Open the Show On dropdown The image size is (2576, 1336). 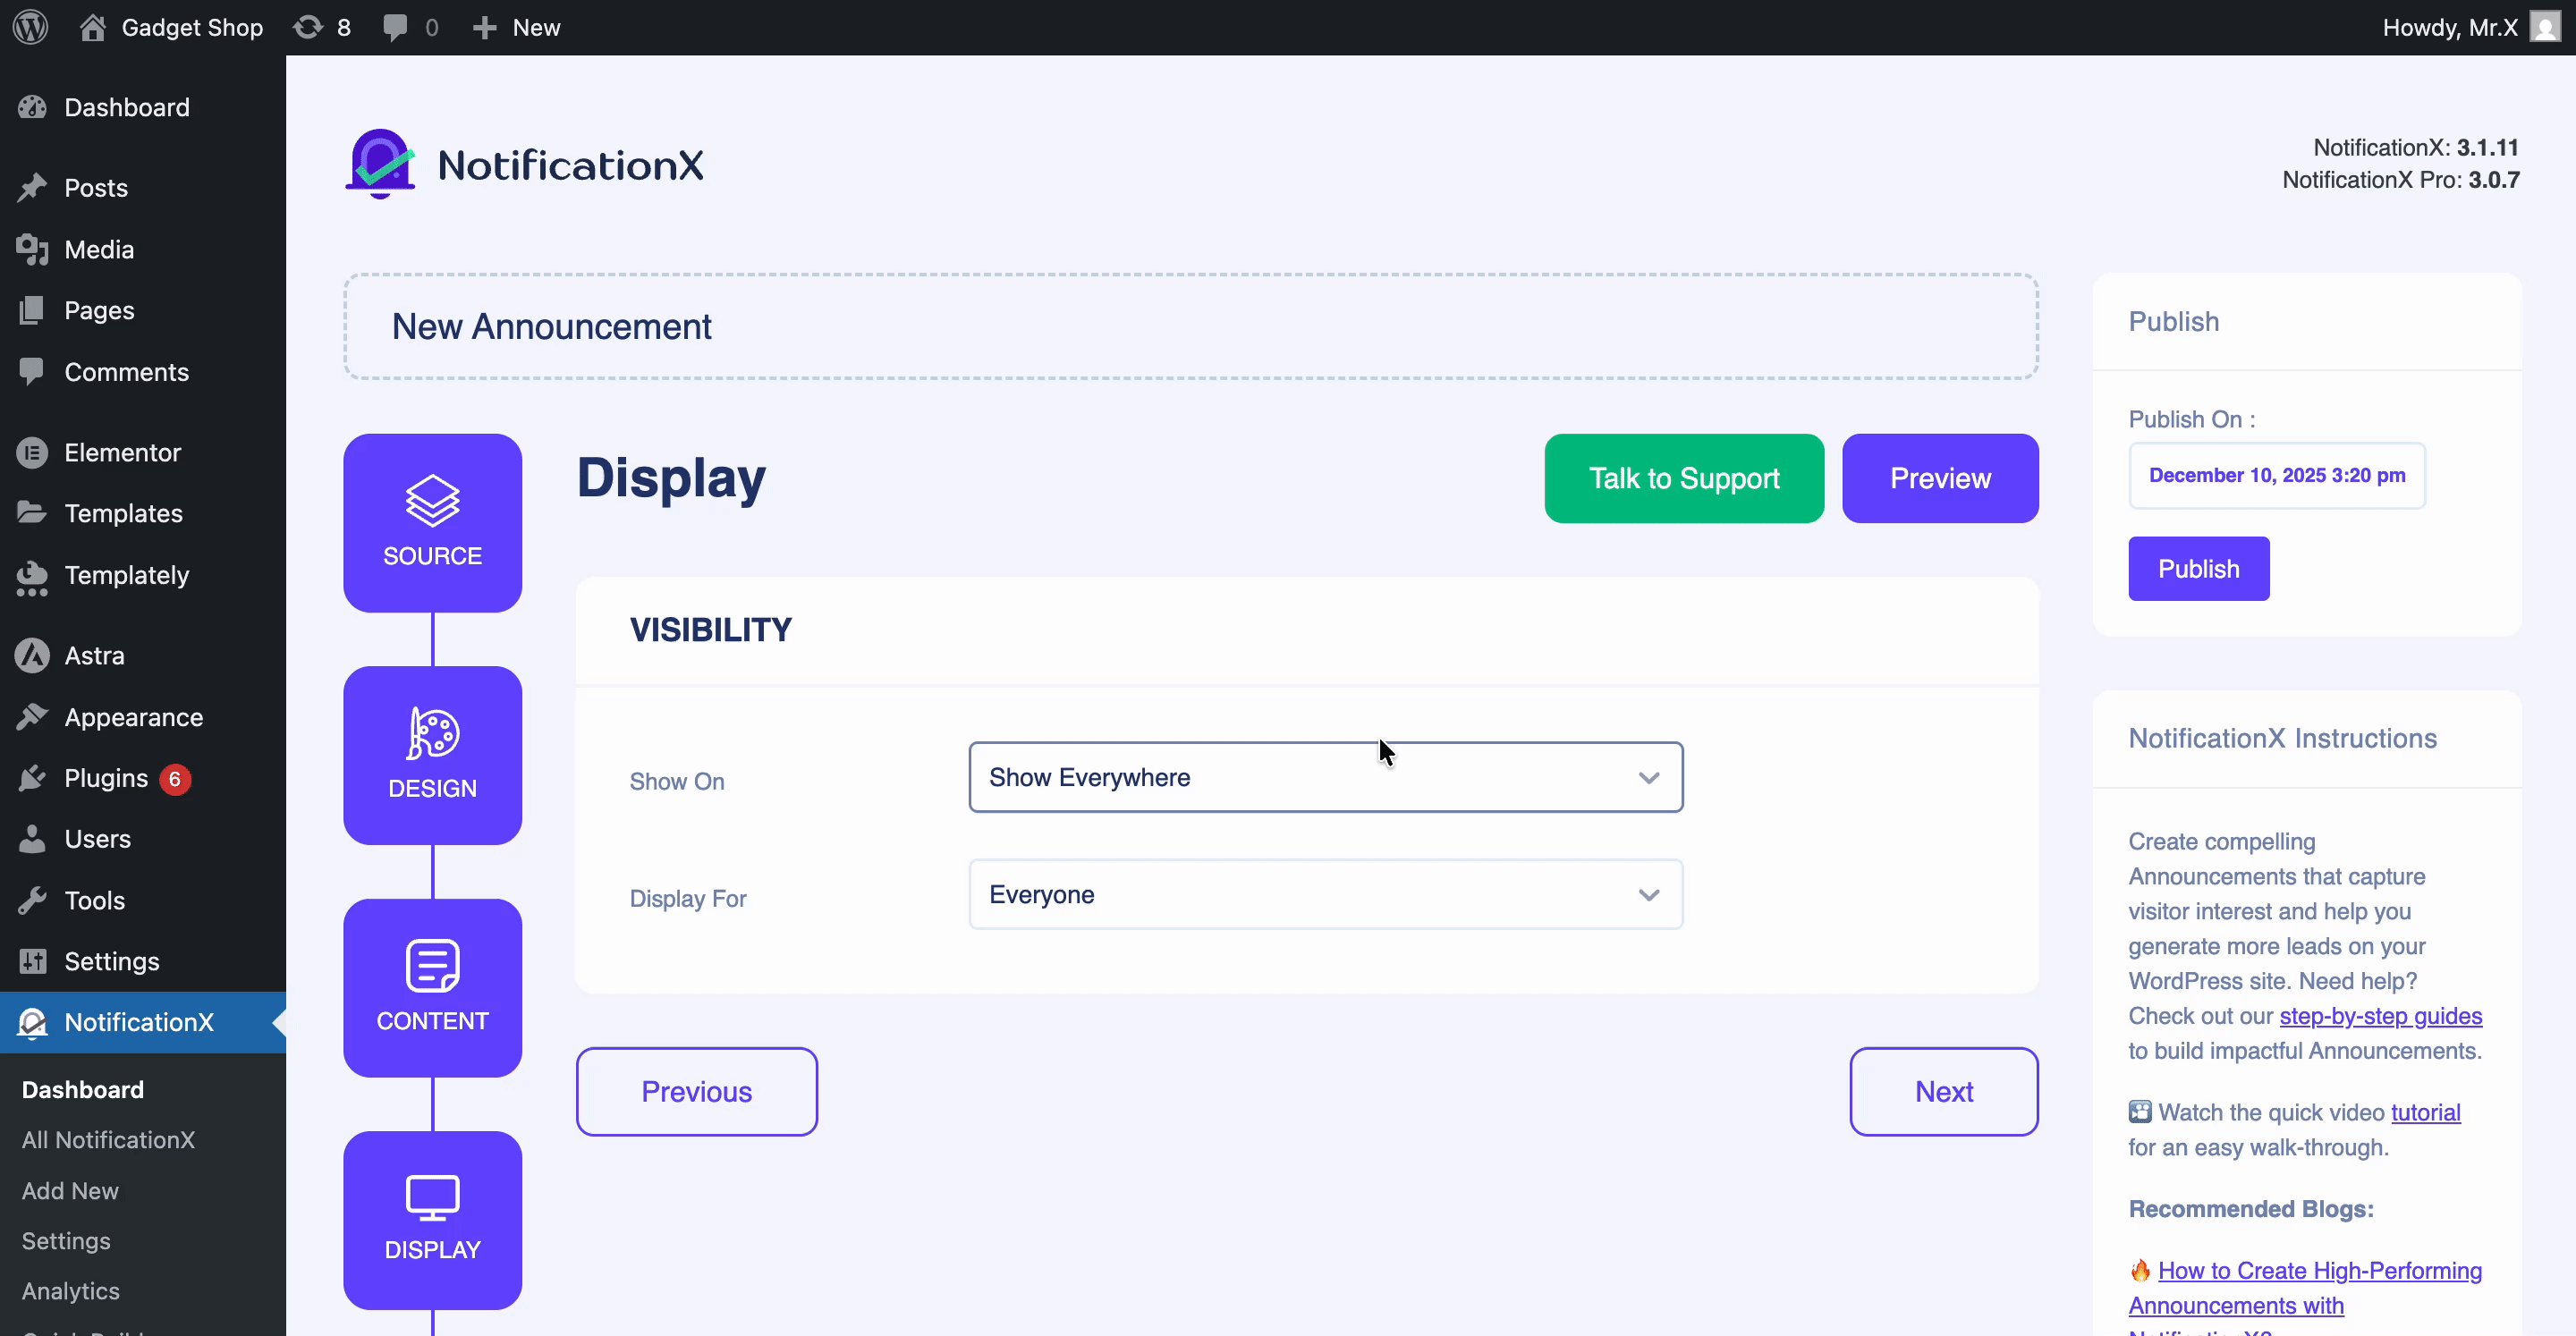pos(1324,777)
